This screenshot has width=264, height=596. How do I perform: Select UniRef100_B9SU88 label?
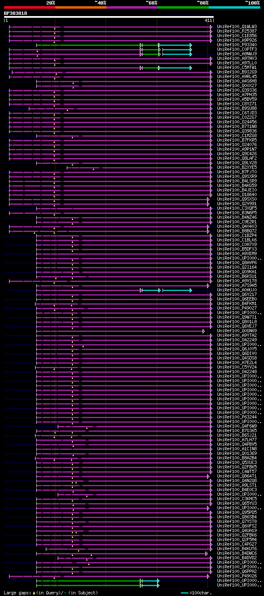click(237, 108)
